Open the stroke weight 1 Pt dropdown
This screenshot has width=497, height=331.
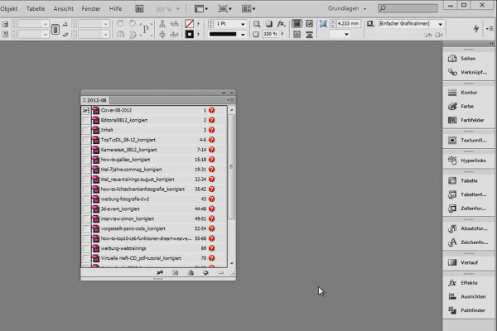(243, 24)
